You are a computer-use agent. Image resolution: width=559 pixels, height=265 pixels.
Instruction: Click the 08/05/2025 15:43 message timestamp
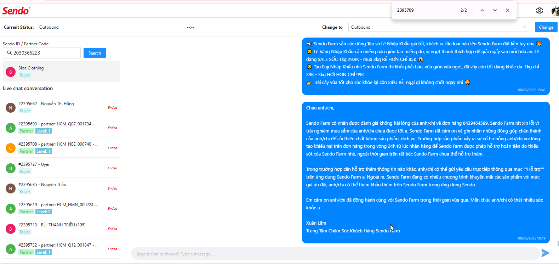tap(531, 90)
